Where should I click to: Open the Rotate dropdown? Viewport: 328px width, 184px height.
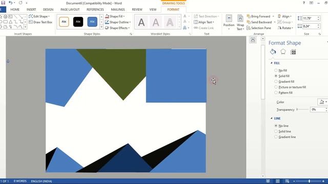click(x=285, y=28)
